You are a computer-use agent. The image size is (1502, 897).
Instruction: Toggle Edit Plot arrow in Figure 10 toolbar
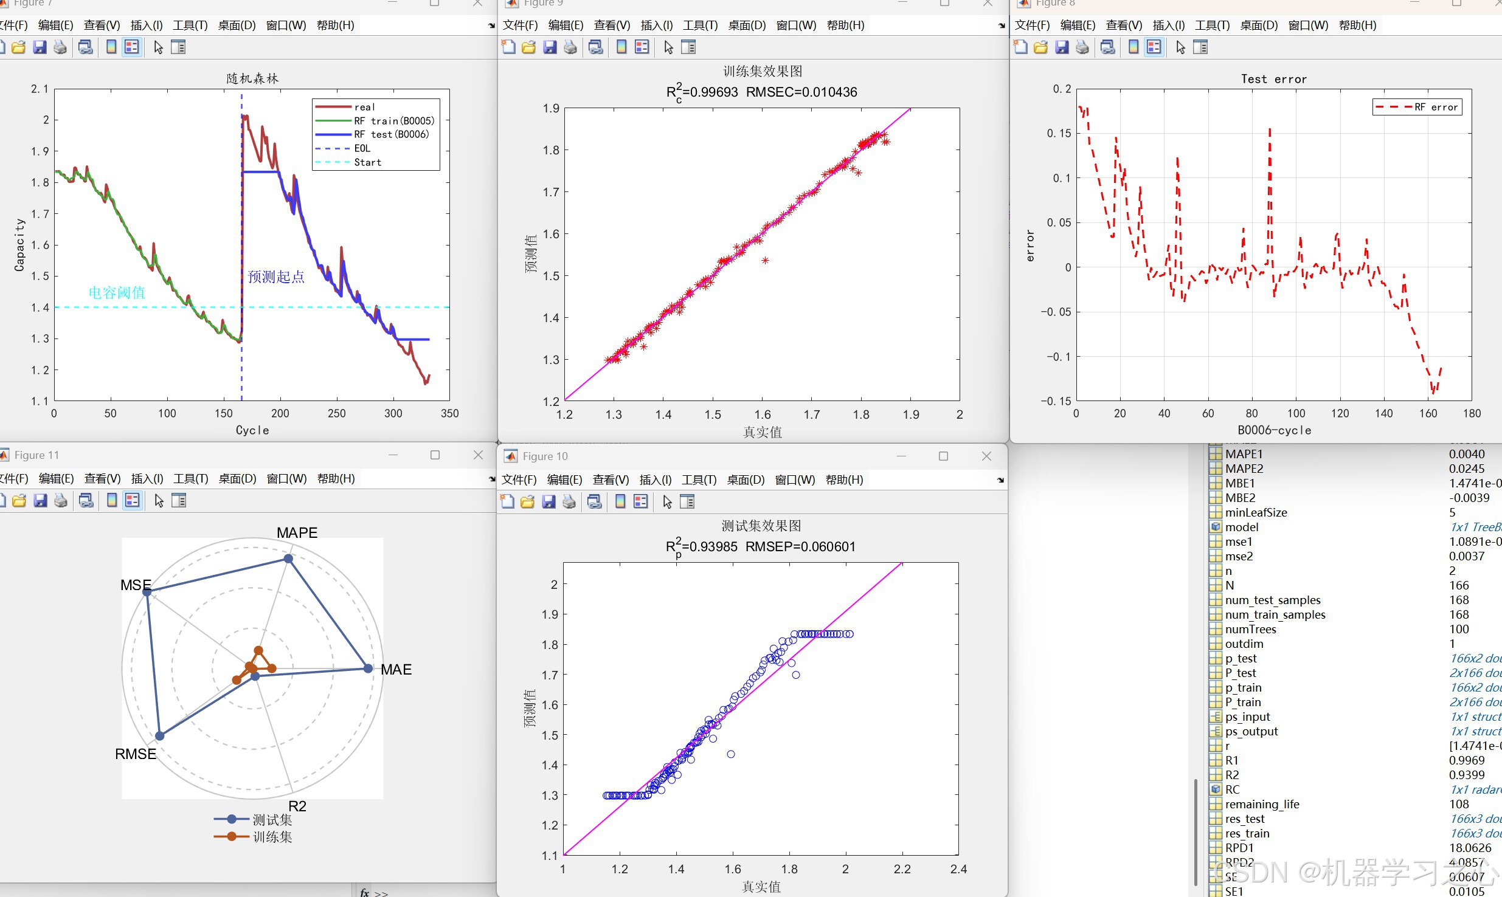[x=668, y=502]
